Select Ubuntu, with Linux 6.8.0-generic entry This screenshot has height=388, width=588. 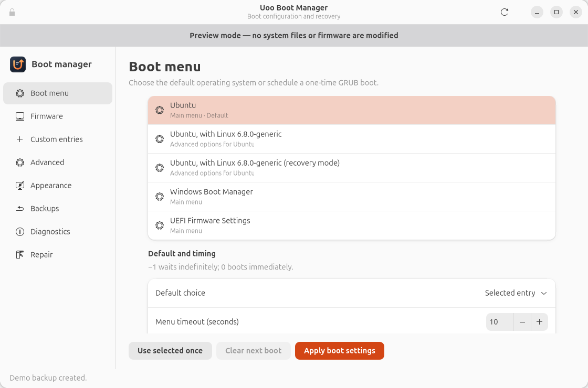pyautogui.click(x=352, y=139)
